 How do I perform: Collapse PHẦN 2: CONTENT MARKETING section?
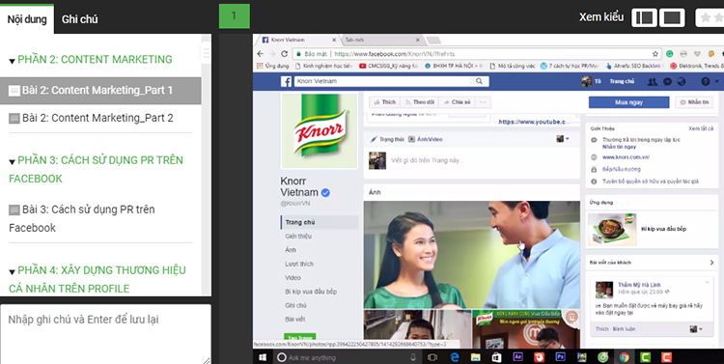[x=12, y=61]
